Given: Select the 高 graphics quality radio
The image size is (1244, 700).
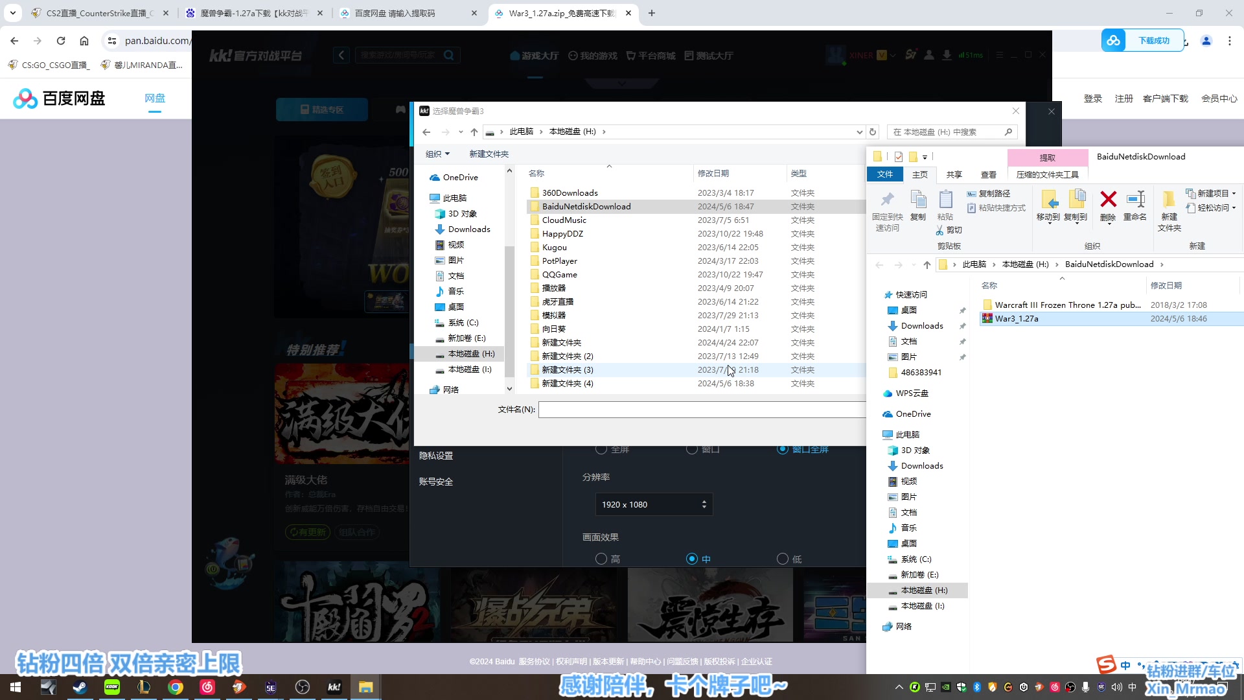Looking at the screenshot, I should [601, 559].
